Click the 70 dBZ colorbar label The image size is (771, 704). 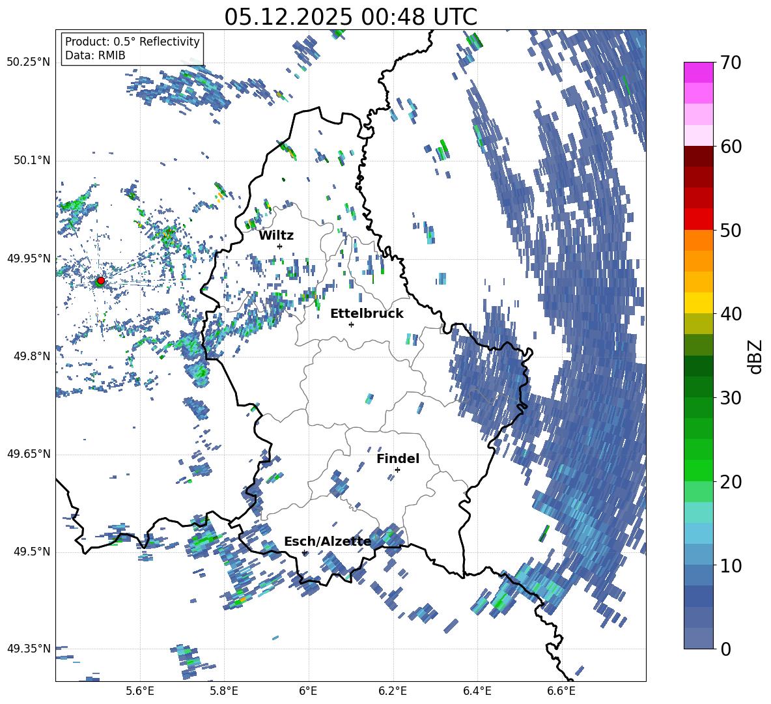[x=730, y=63]
